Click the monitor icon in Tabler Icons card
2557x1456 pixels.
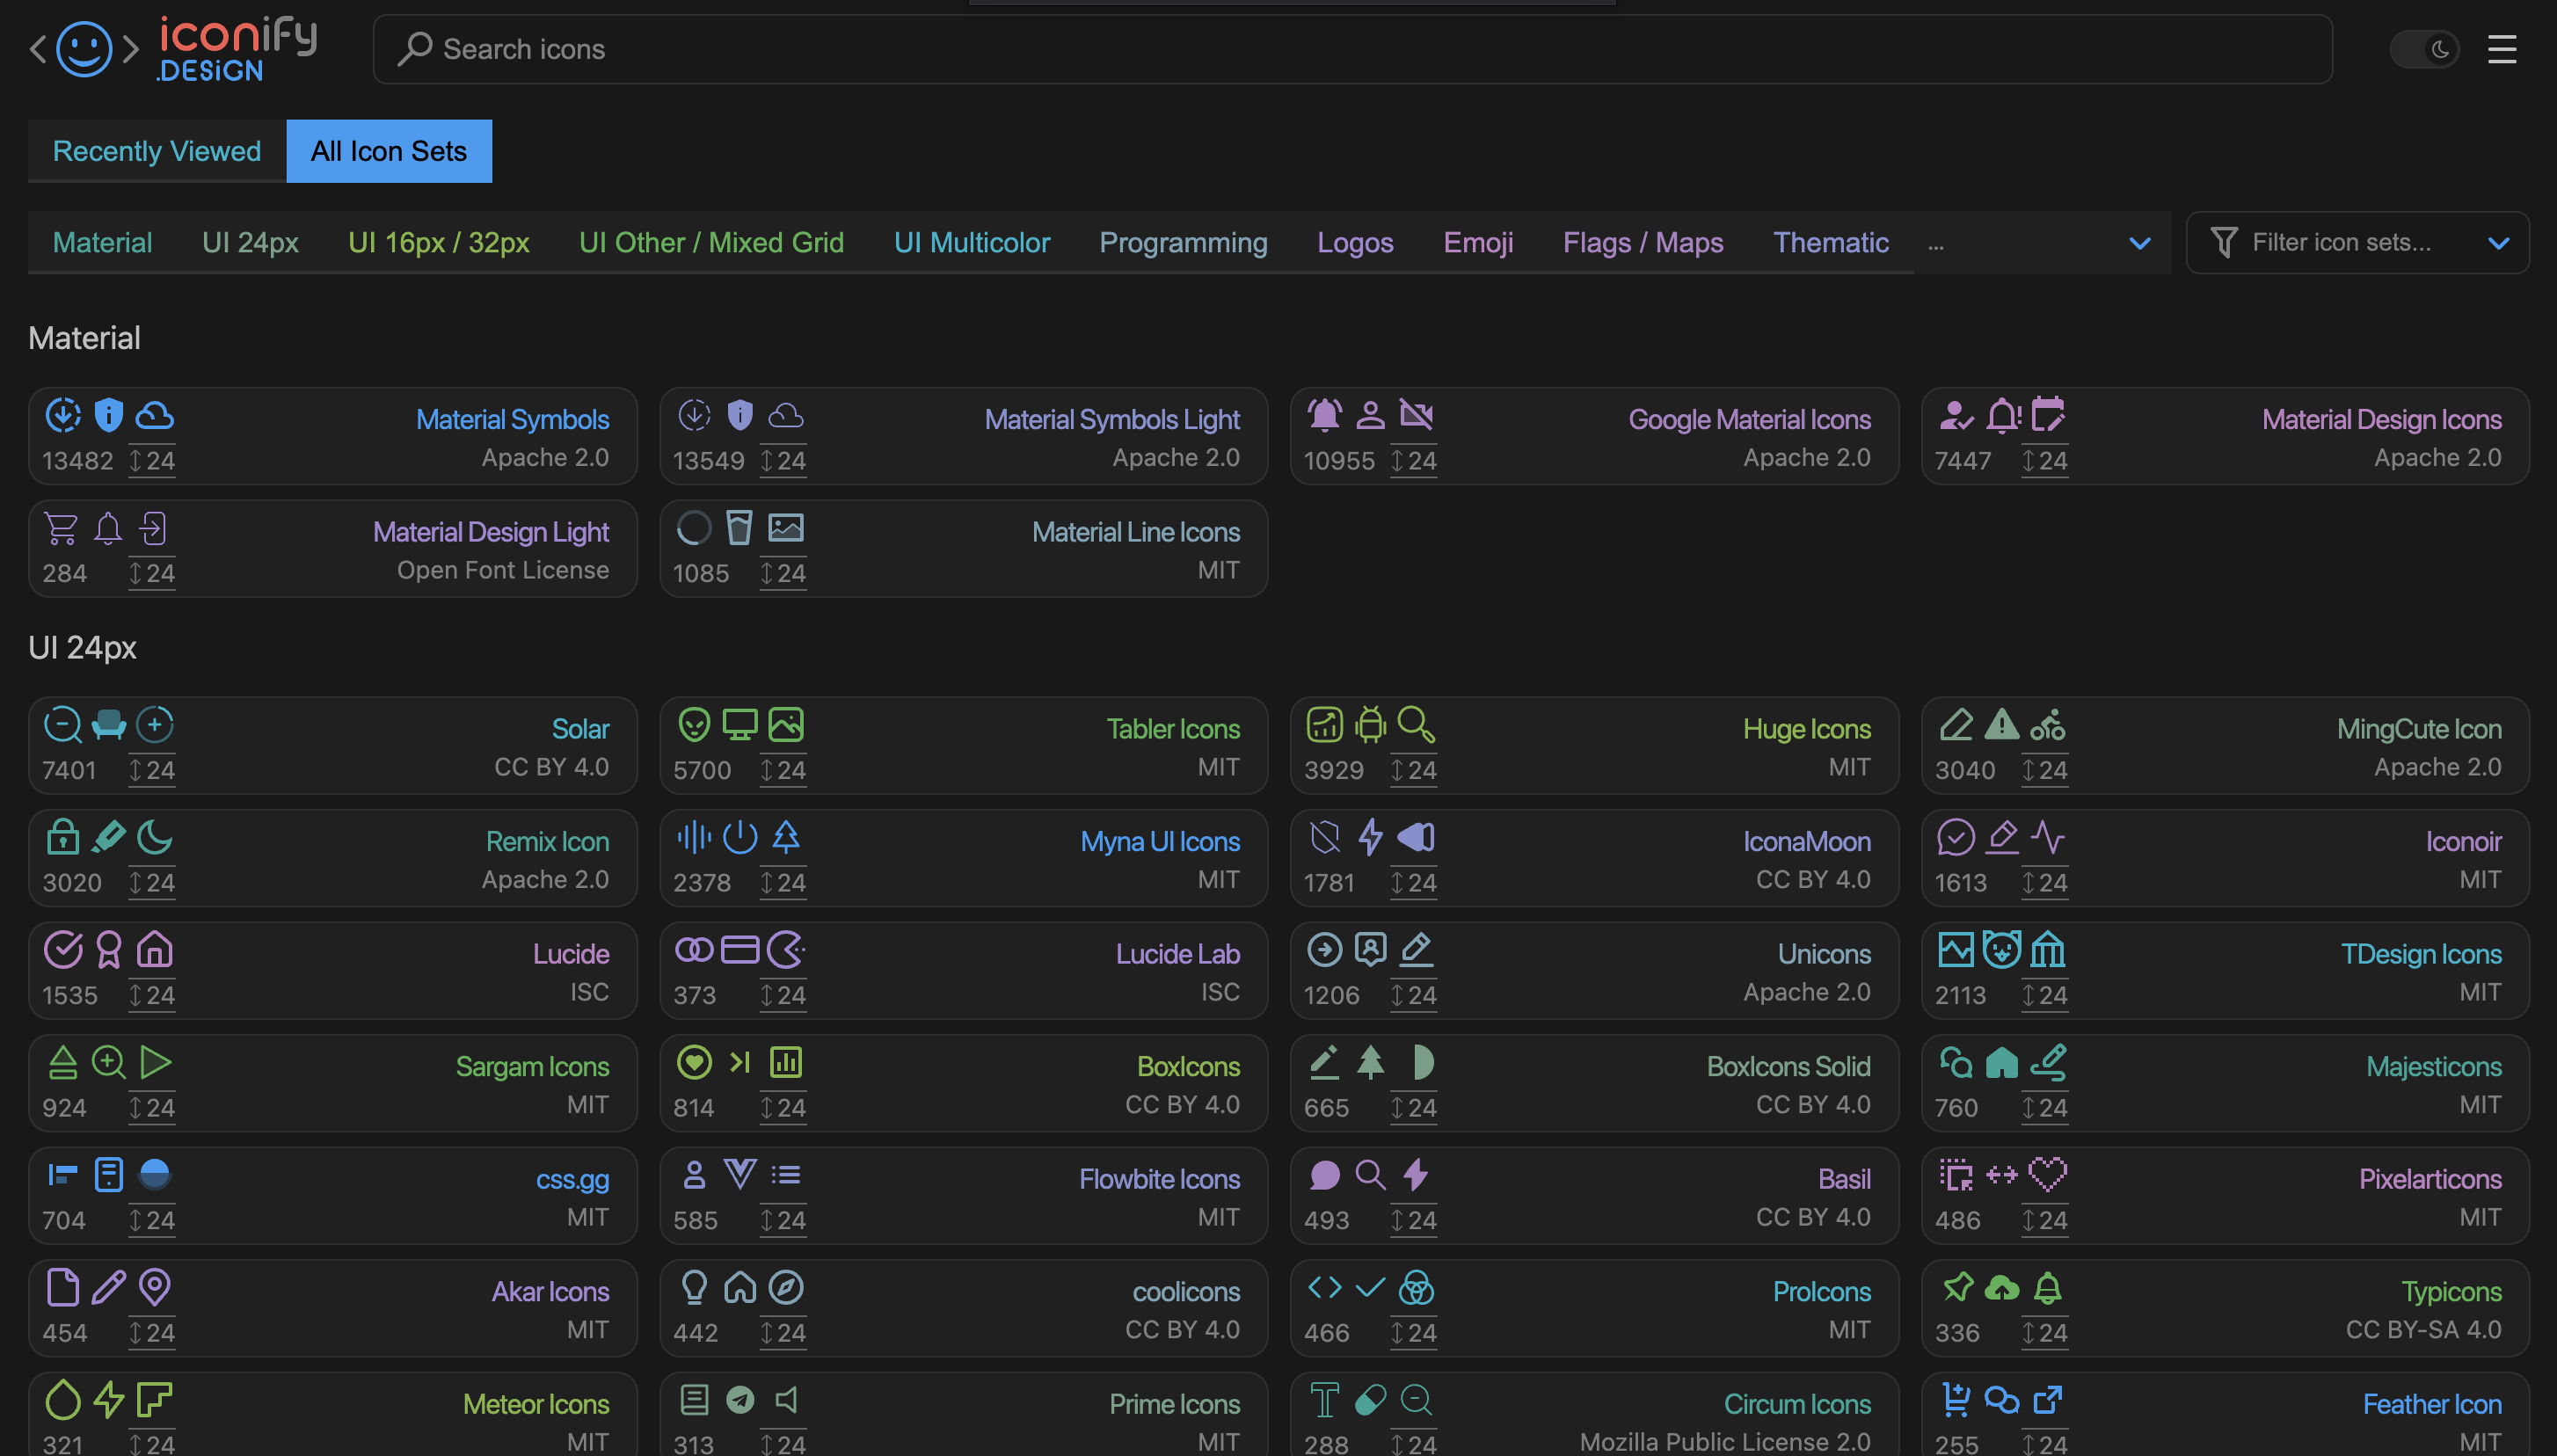(x=740, y=725)
